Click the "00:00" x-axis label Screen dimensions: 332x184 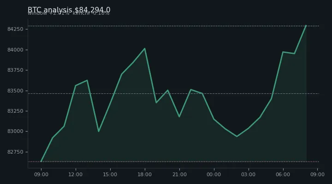tap(214, 174)
